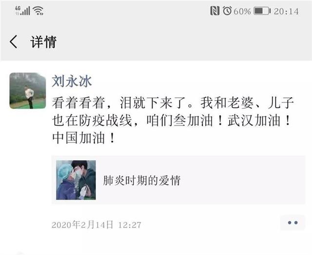Tap the Wi-Fi signal icon
The width and height of the screenshot is (312, 255).
pos(38,11)
